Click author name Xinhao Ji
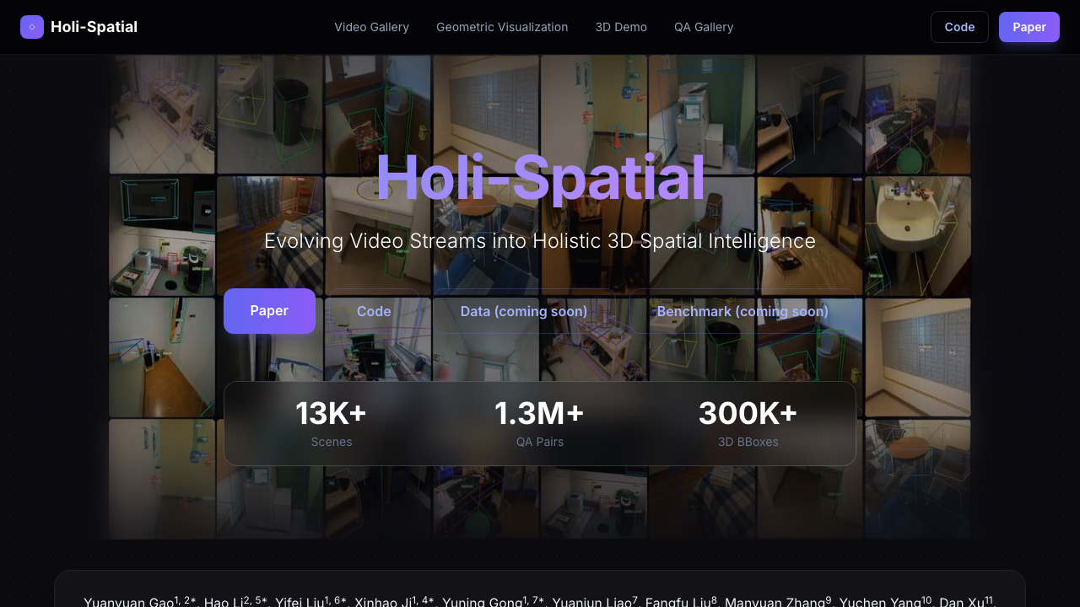Viewport: 1080px width, 607px height. pos(383,602)
